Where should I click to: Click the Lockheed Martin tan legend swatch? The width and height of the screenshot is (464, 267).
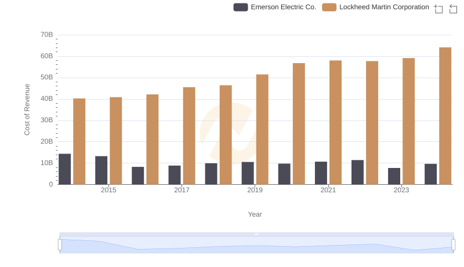pos(329,7)
